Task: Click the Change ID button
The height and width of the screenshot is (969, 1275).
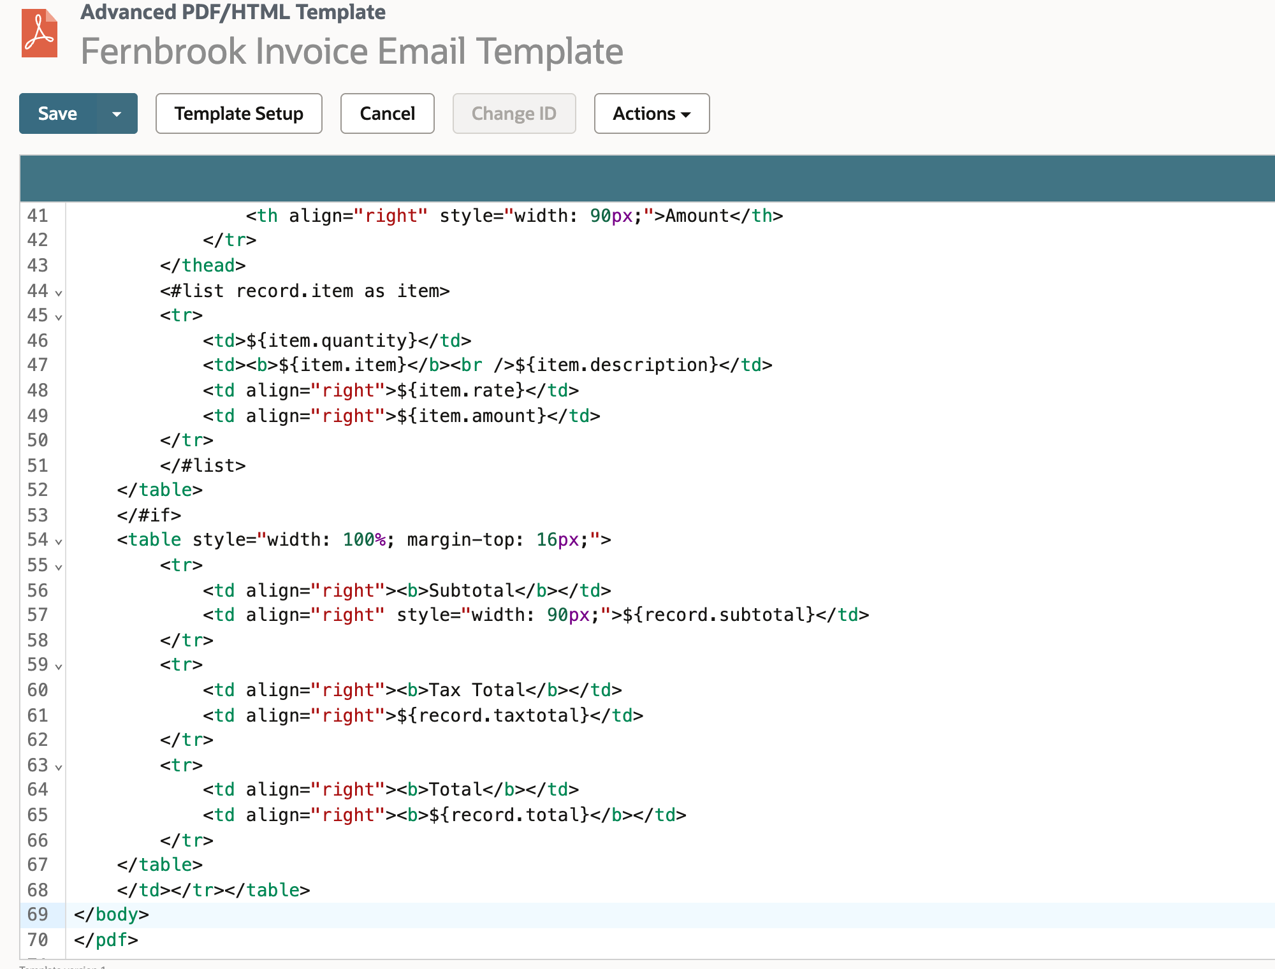Action: tap(514, 113)
